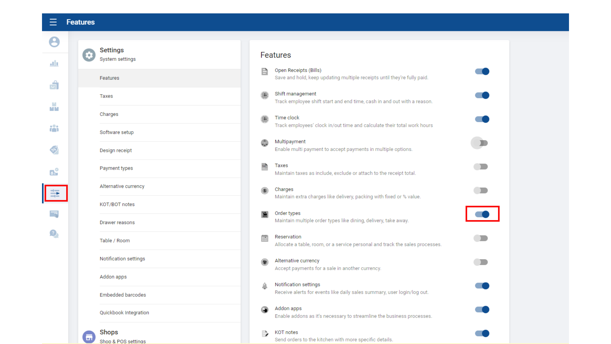This screenshot has height=344, width=611.
Task: Open the shopping bag sidebar icon
Action: coord(54,85)
